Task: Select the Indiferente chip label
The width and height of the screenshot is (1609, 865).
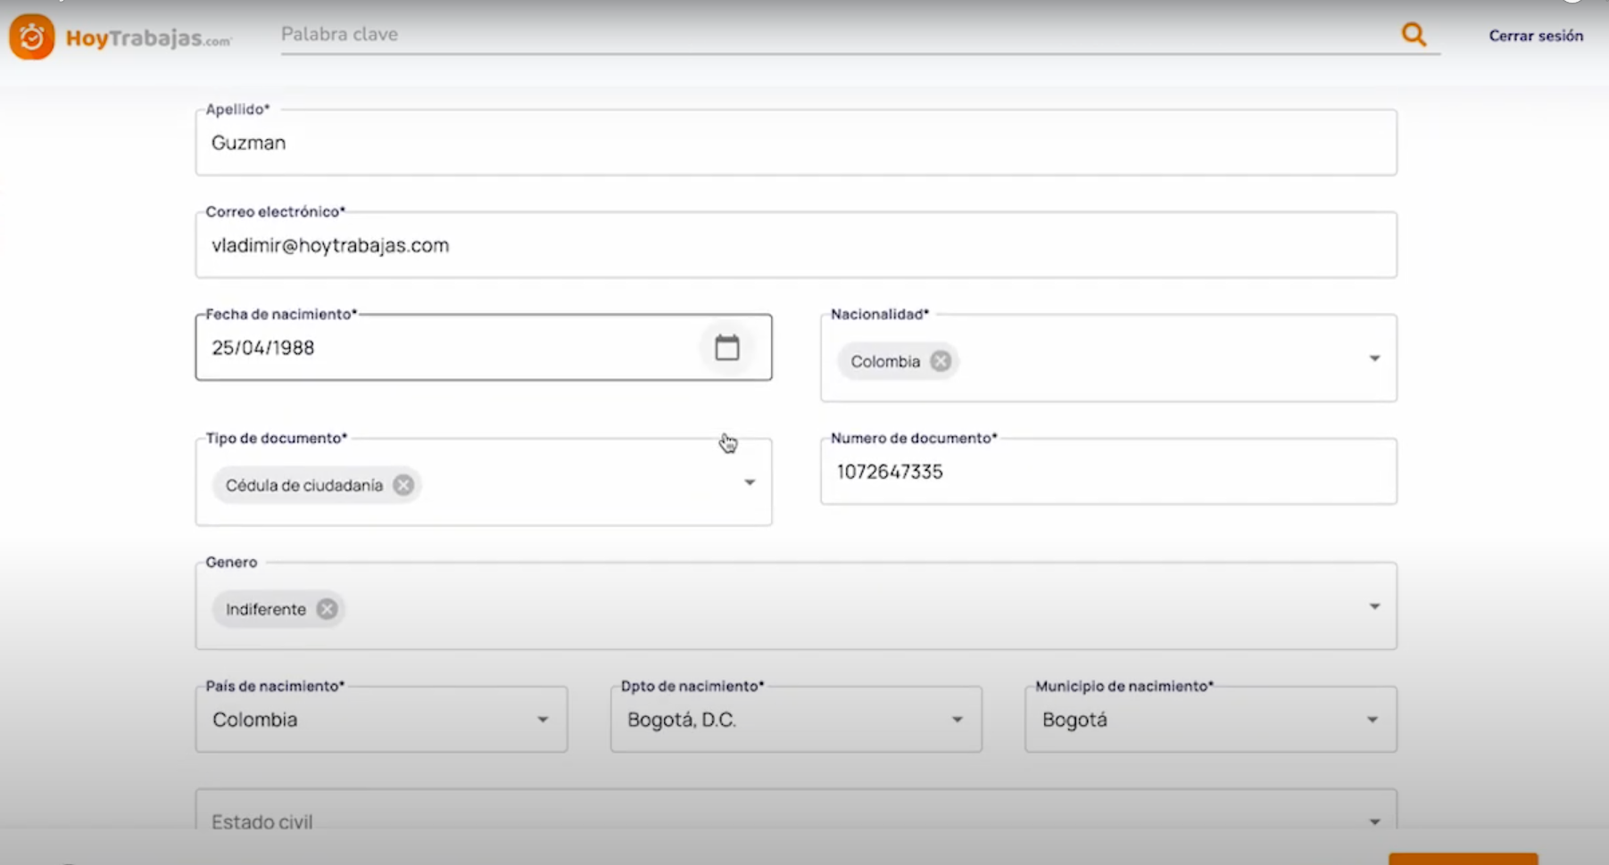Action: pyautogui.click(x=266, y=609)
